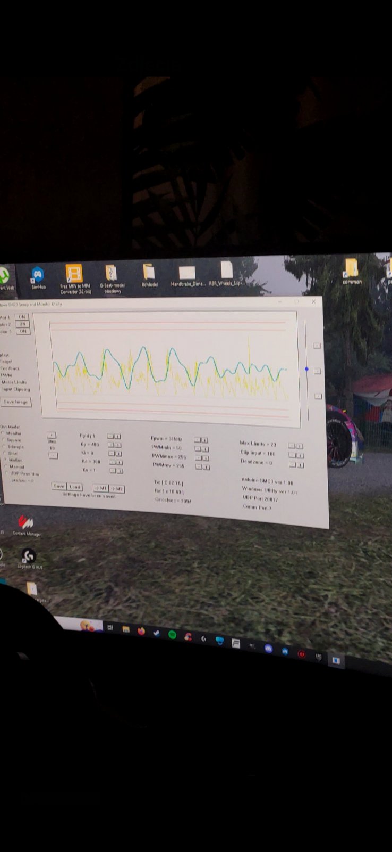Increase Max Limits with plus button
Screen dimensions: 392x852
300,446
